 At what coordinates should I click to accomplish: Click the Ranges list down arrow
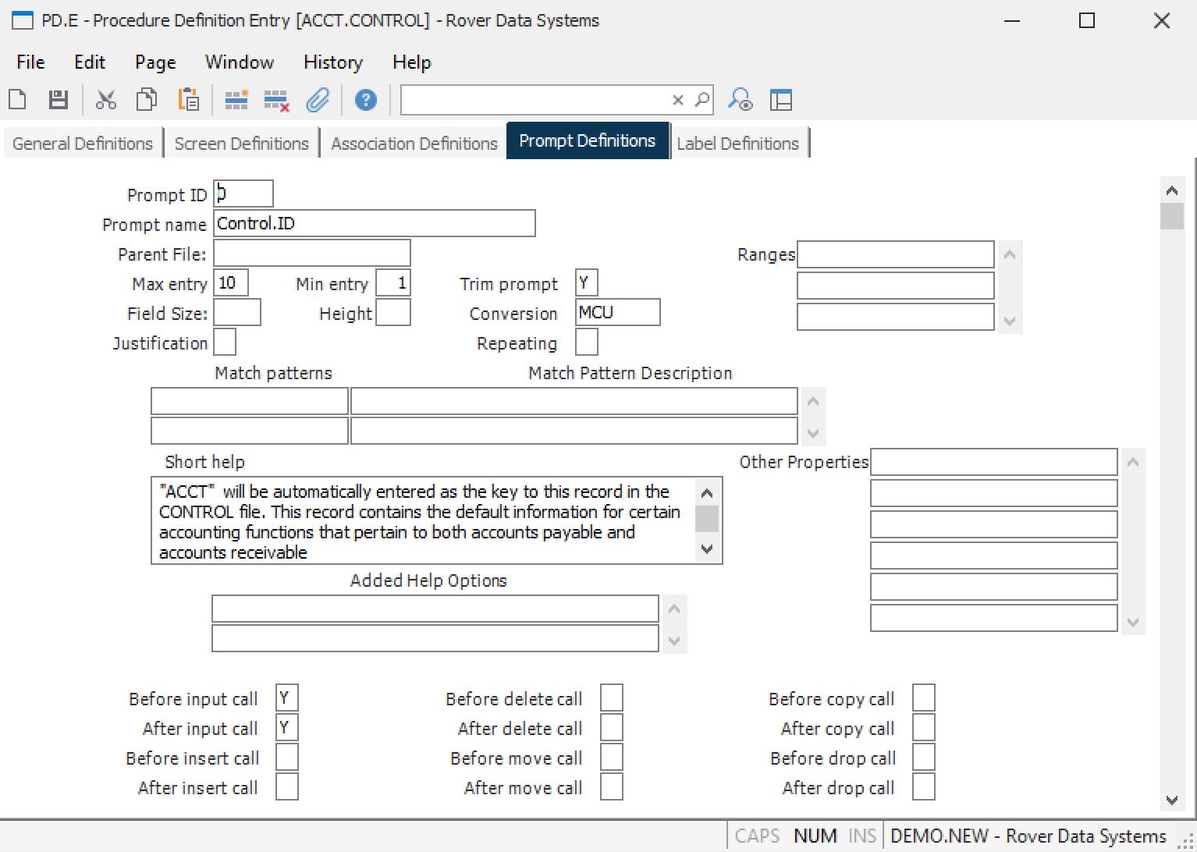coord(1010,321)
